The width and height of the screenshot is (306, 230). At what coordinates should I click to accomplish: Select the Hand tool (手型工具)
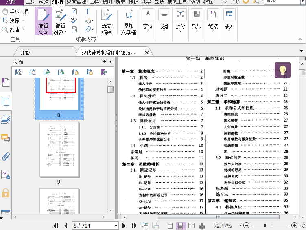(15, 12)
